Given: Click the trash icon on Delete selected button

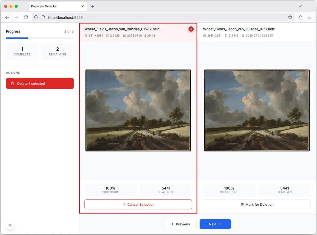Looking at the screenshot, I should tap(12, 84).
